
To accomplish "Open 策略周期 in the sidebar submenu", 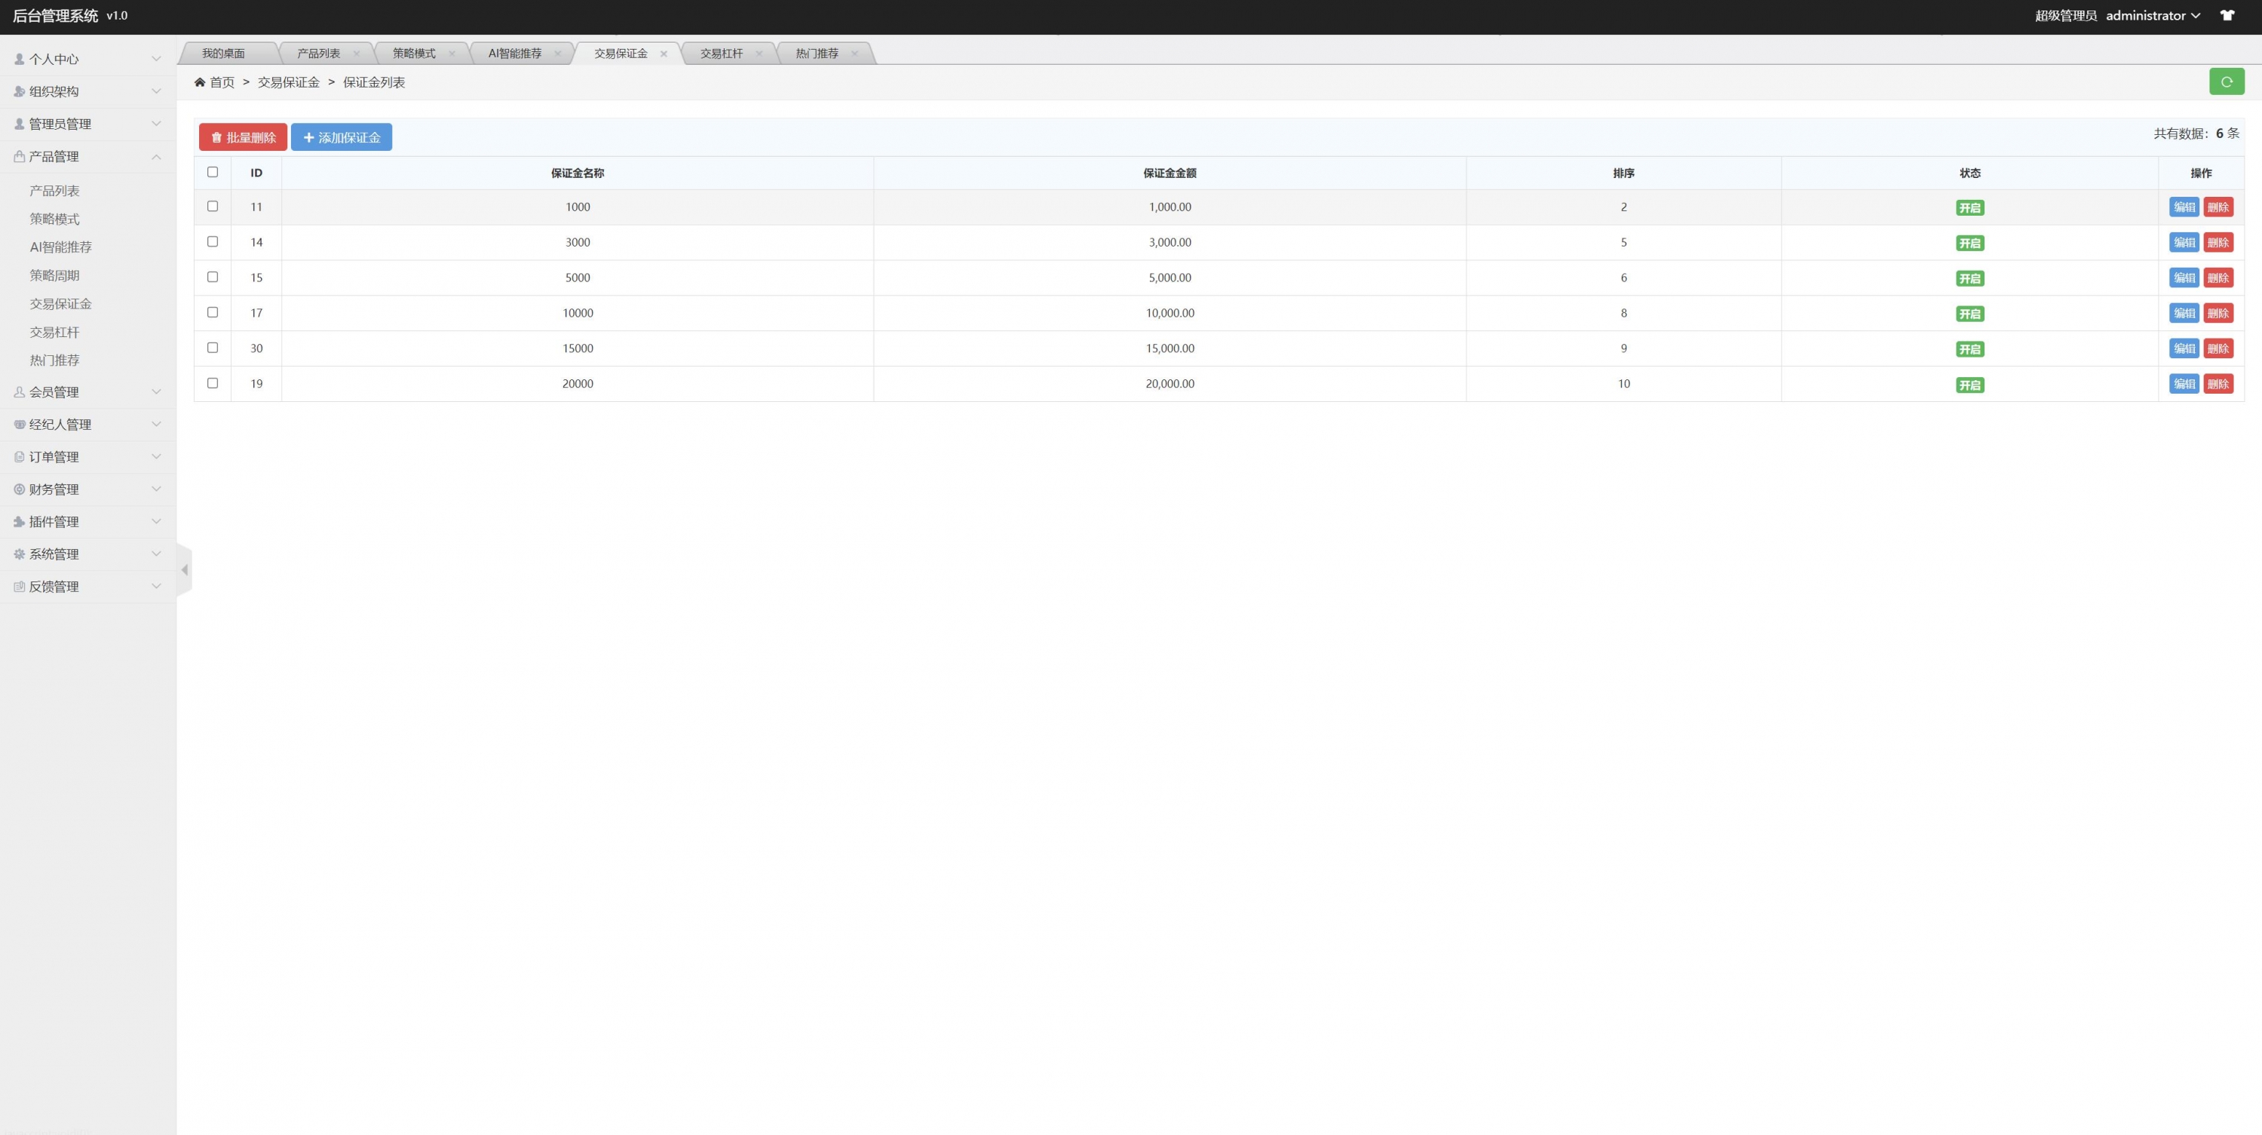I will click(x=54, y=275).
